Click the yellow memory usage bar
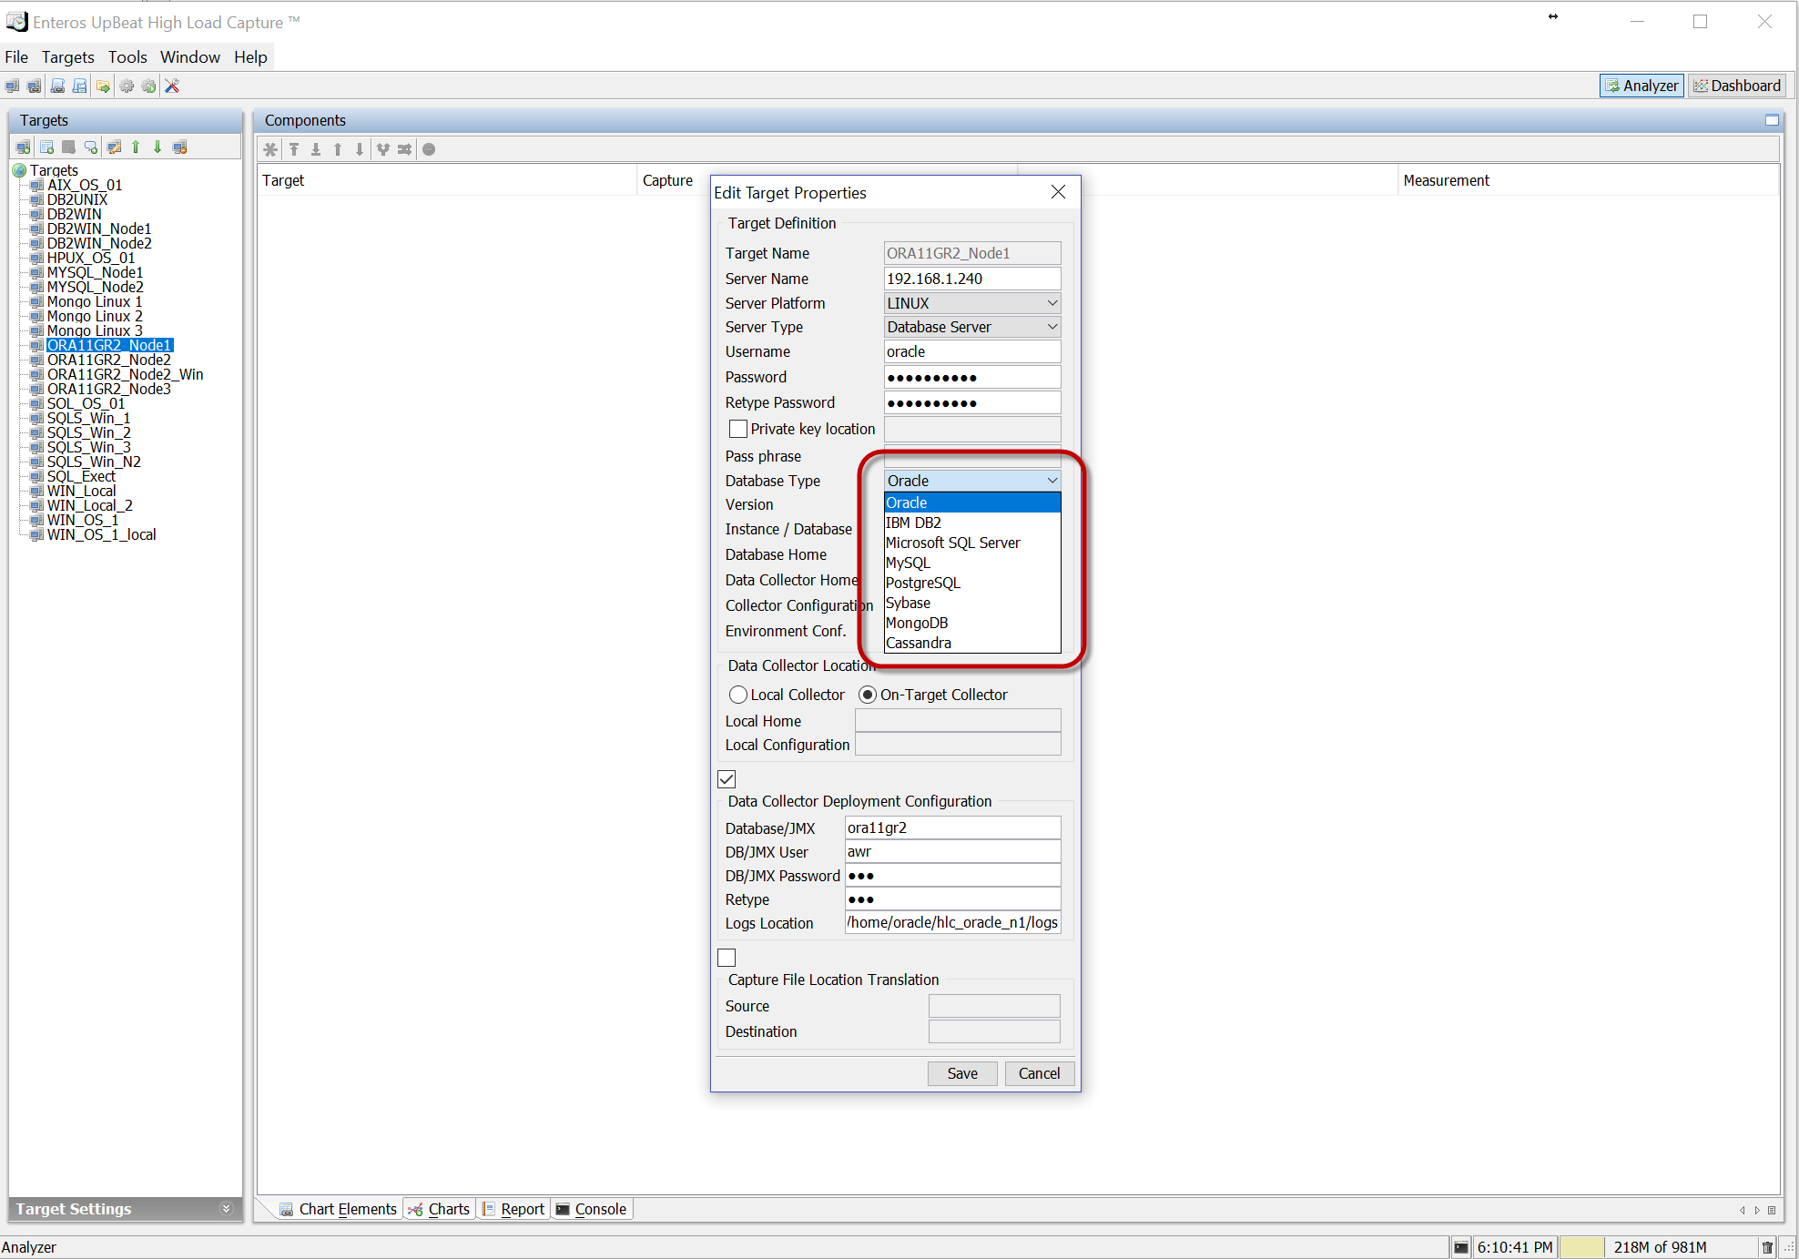The image size is (1799, 1259). pos(1581,1247)
